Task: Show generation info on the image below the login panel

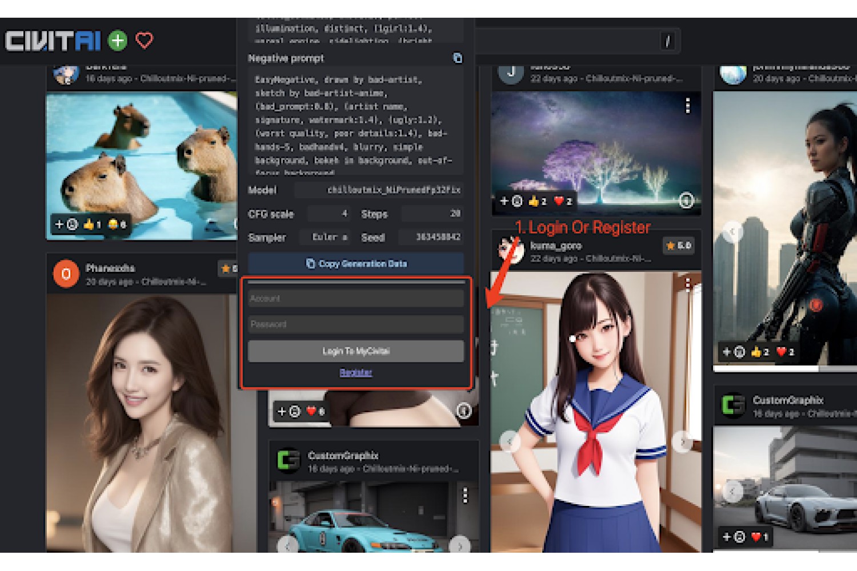Action: pyautogui.click(x=464, y=411)
